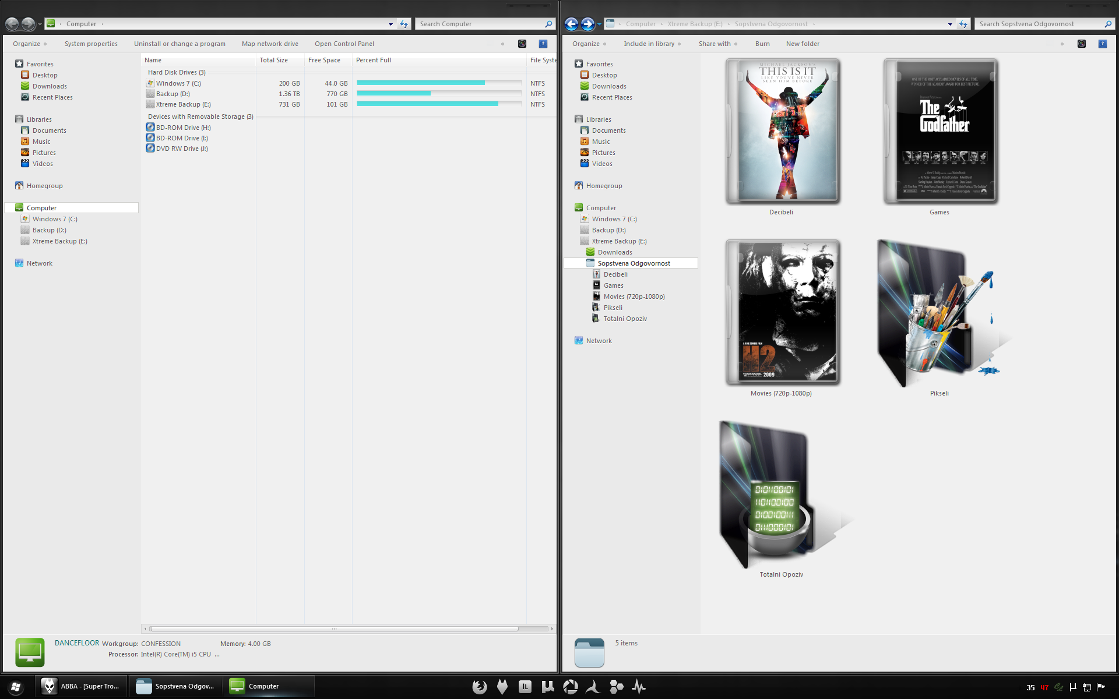
Task: Click Open Control Panel
Action: coord(344,44)
